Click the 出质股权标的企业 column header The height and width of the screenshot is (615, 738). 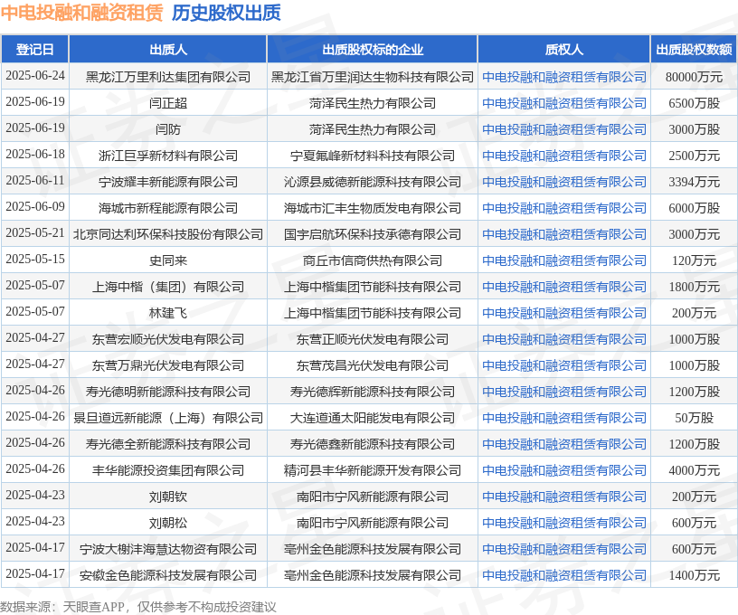click(x=373, y=50)
